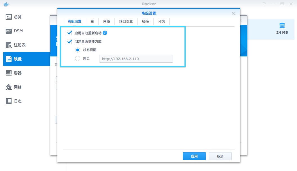Choose the 网页 radio option
Screen dimensions: 297x171
tap(78, 59)
